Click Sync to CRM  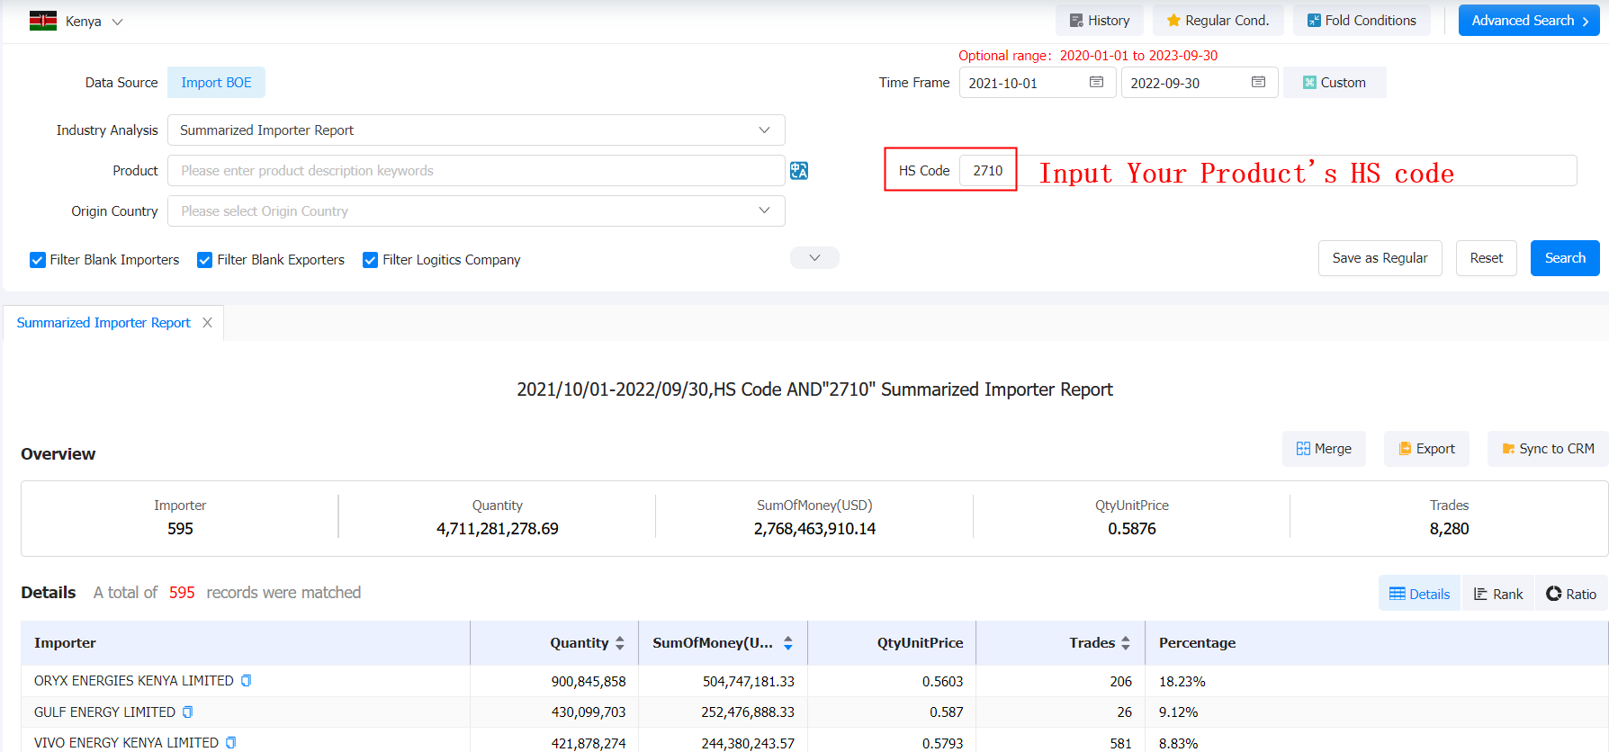click(1548, 449)
